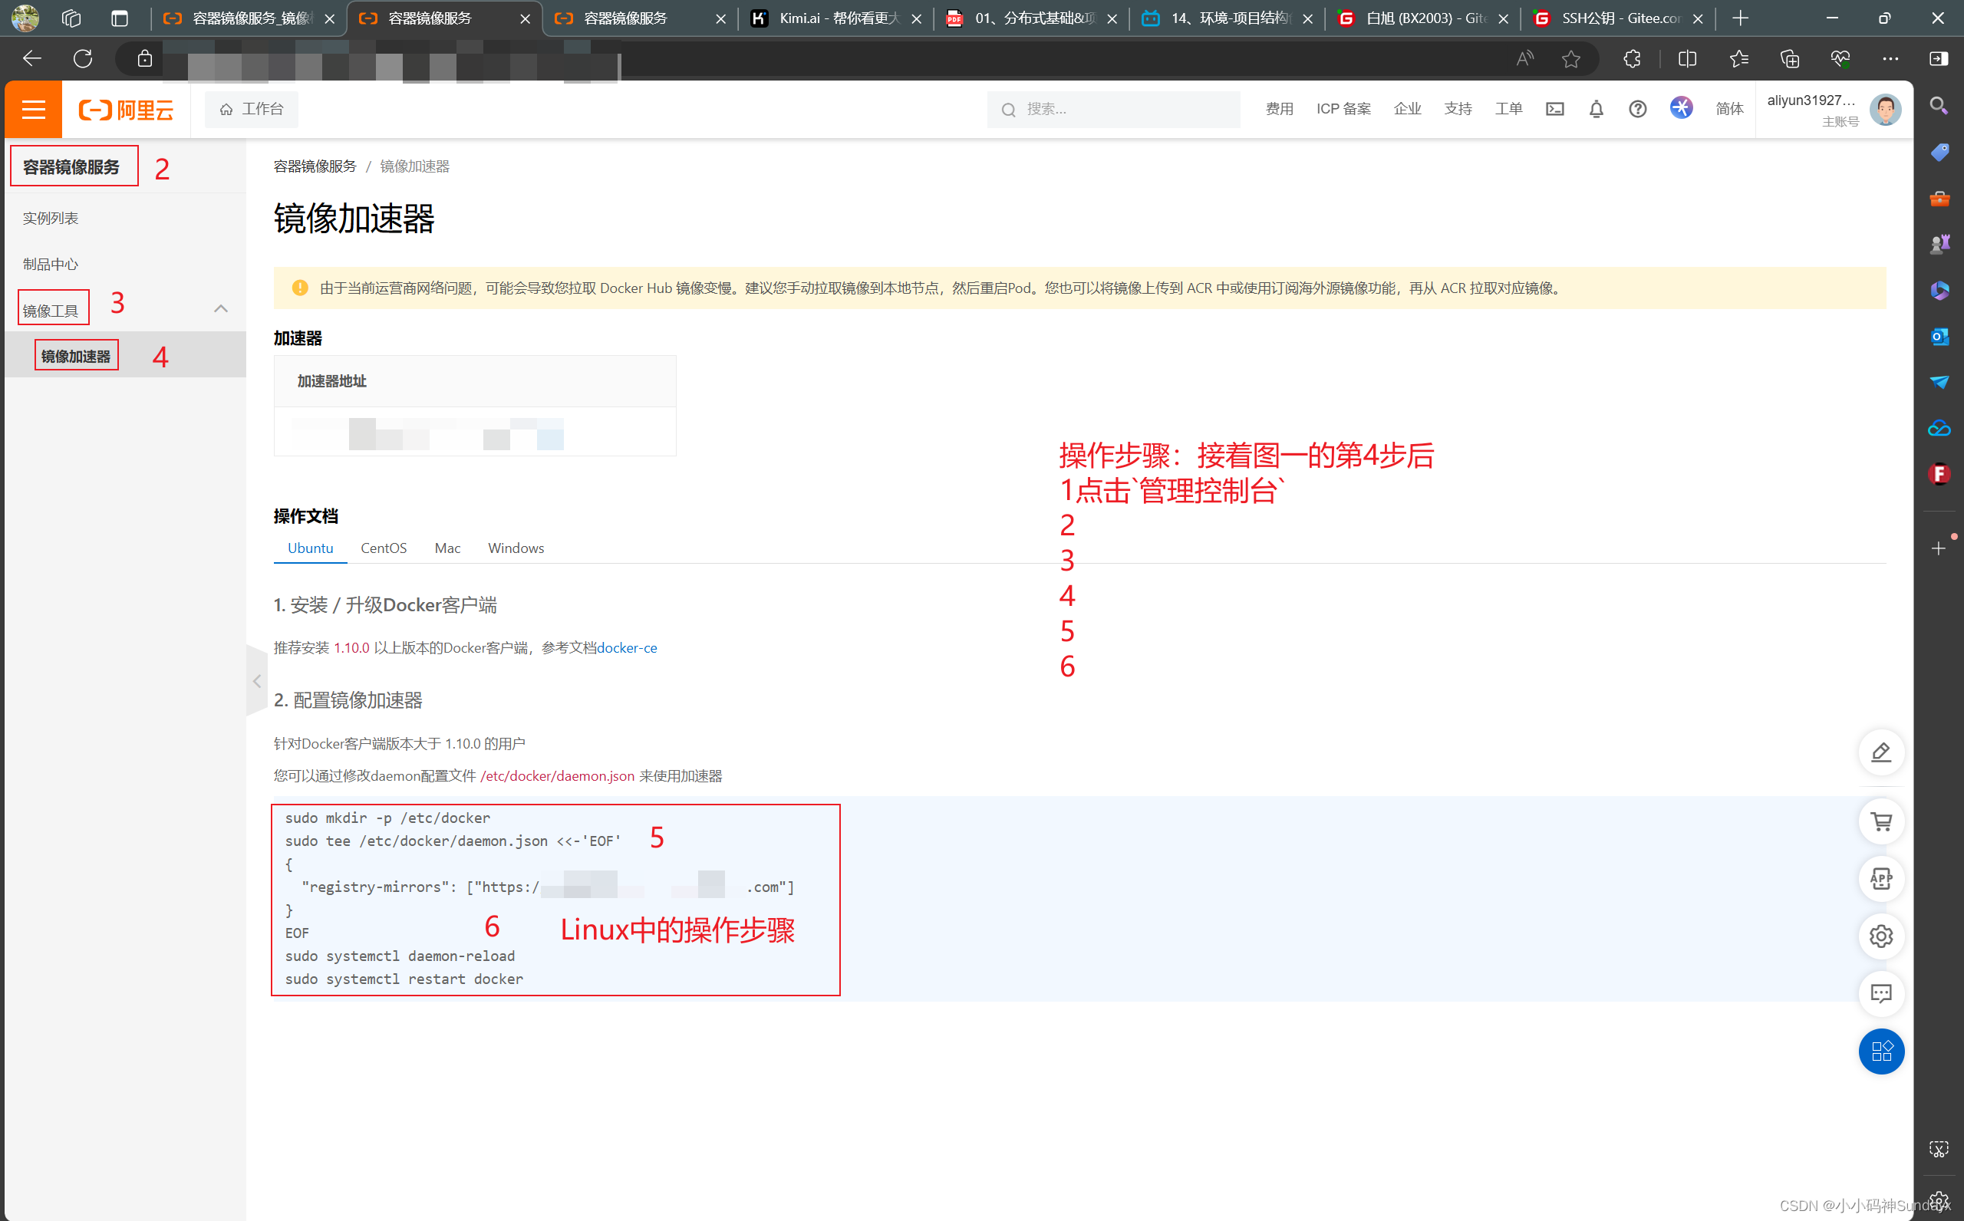This screenshot has height=1221, width=1964.
Task: Collapse the left sidebar with arrow handle
Action: coord(257,681)
